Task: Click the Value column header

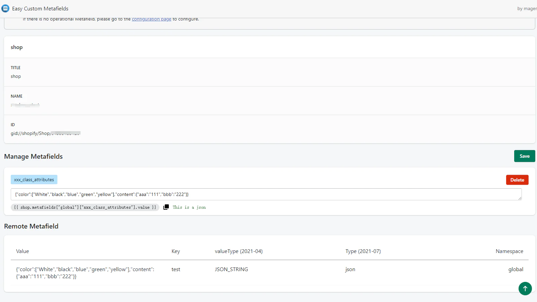Action: tap(22, 251)
